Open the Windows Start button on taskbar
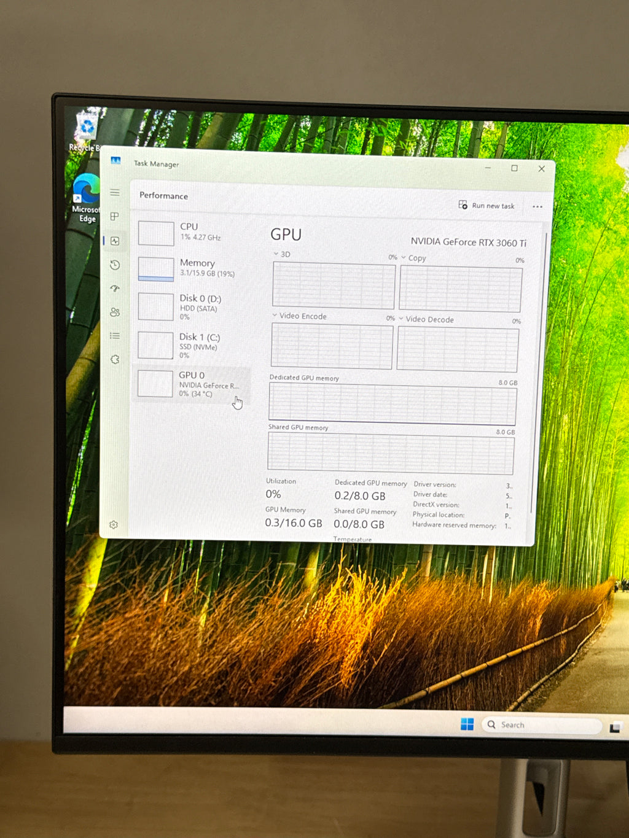This screenshot has width=629, height=838. (467, 724)
